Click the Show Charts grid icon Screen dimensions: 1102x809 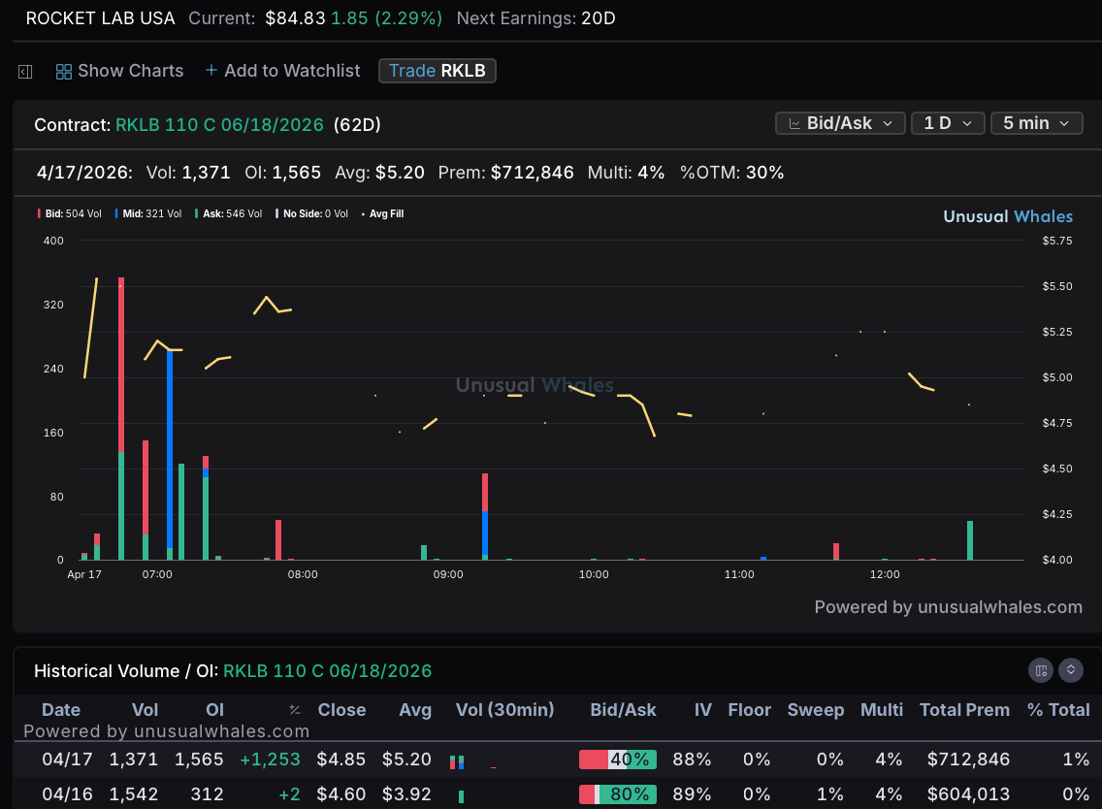coord(64,72)
